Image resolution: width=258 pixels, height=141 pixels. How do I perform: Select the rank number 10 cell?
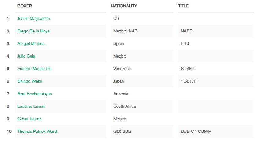(x=9, y=131)
